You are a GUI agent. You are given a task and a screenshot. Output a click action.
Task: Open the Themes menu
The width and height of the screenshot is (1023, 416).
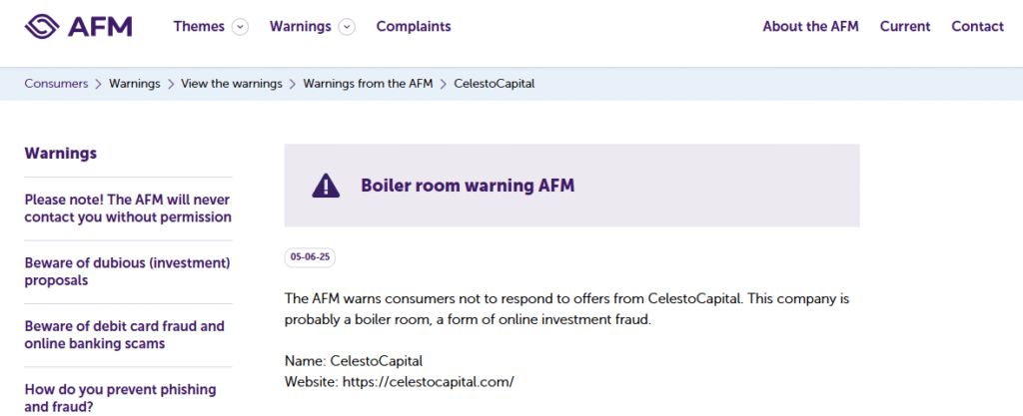[199, 27]
